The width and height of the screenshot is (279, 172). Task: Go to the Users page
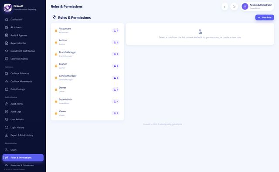[23, 150]
